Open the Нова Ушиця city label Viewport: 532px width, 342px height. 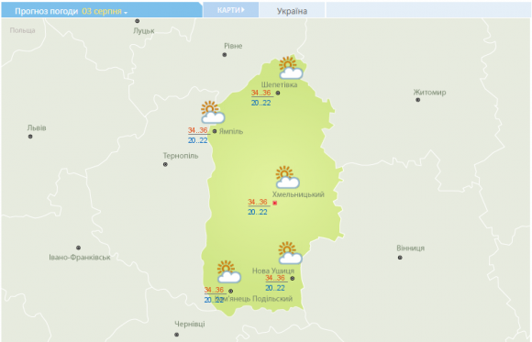[273, 270]
